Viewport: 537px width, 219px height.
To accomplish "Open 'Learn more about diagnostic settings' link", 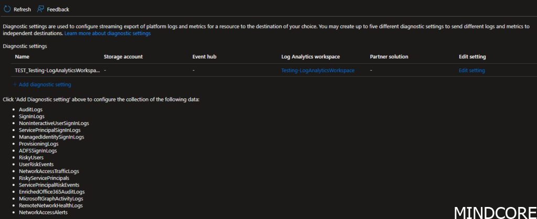I will tap(108, 33).
